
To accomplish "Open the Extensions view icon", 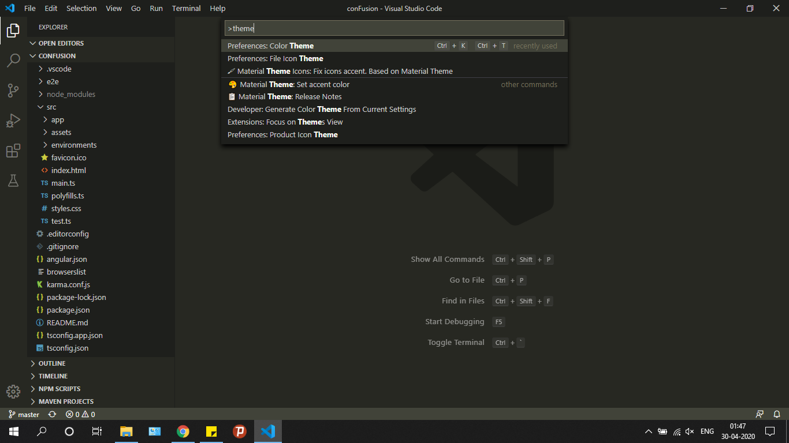I will 13,151.
